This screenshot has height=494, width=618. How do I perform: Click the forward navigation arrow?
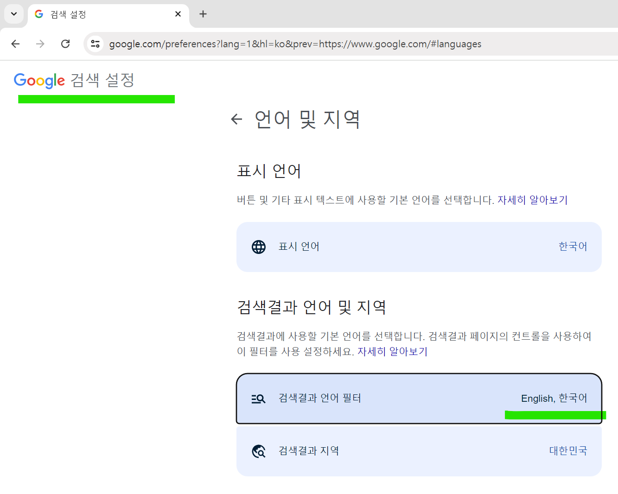[40, 44]
